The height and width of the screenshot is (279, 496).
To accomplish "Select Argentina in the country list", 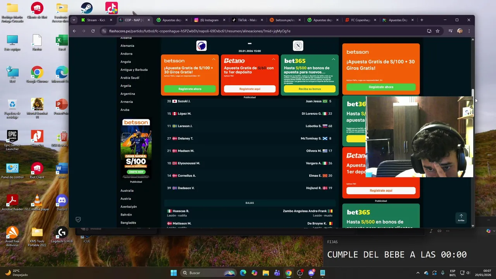I will click(x=127, y=94).
